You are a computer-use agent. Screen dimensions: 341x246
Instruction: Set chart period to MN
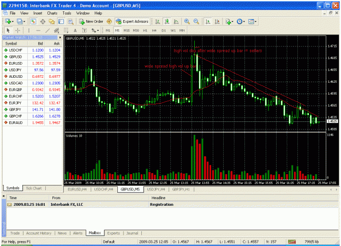pyautogui.click(x=182, y=30)
